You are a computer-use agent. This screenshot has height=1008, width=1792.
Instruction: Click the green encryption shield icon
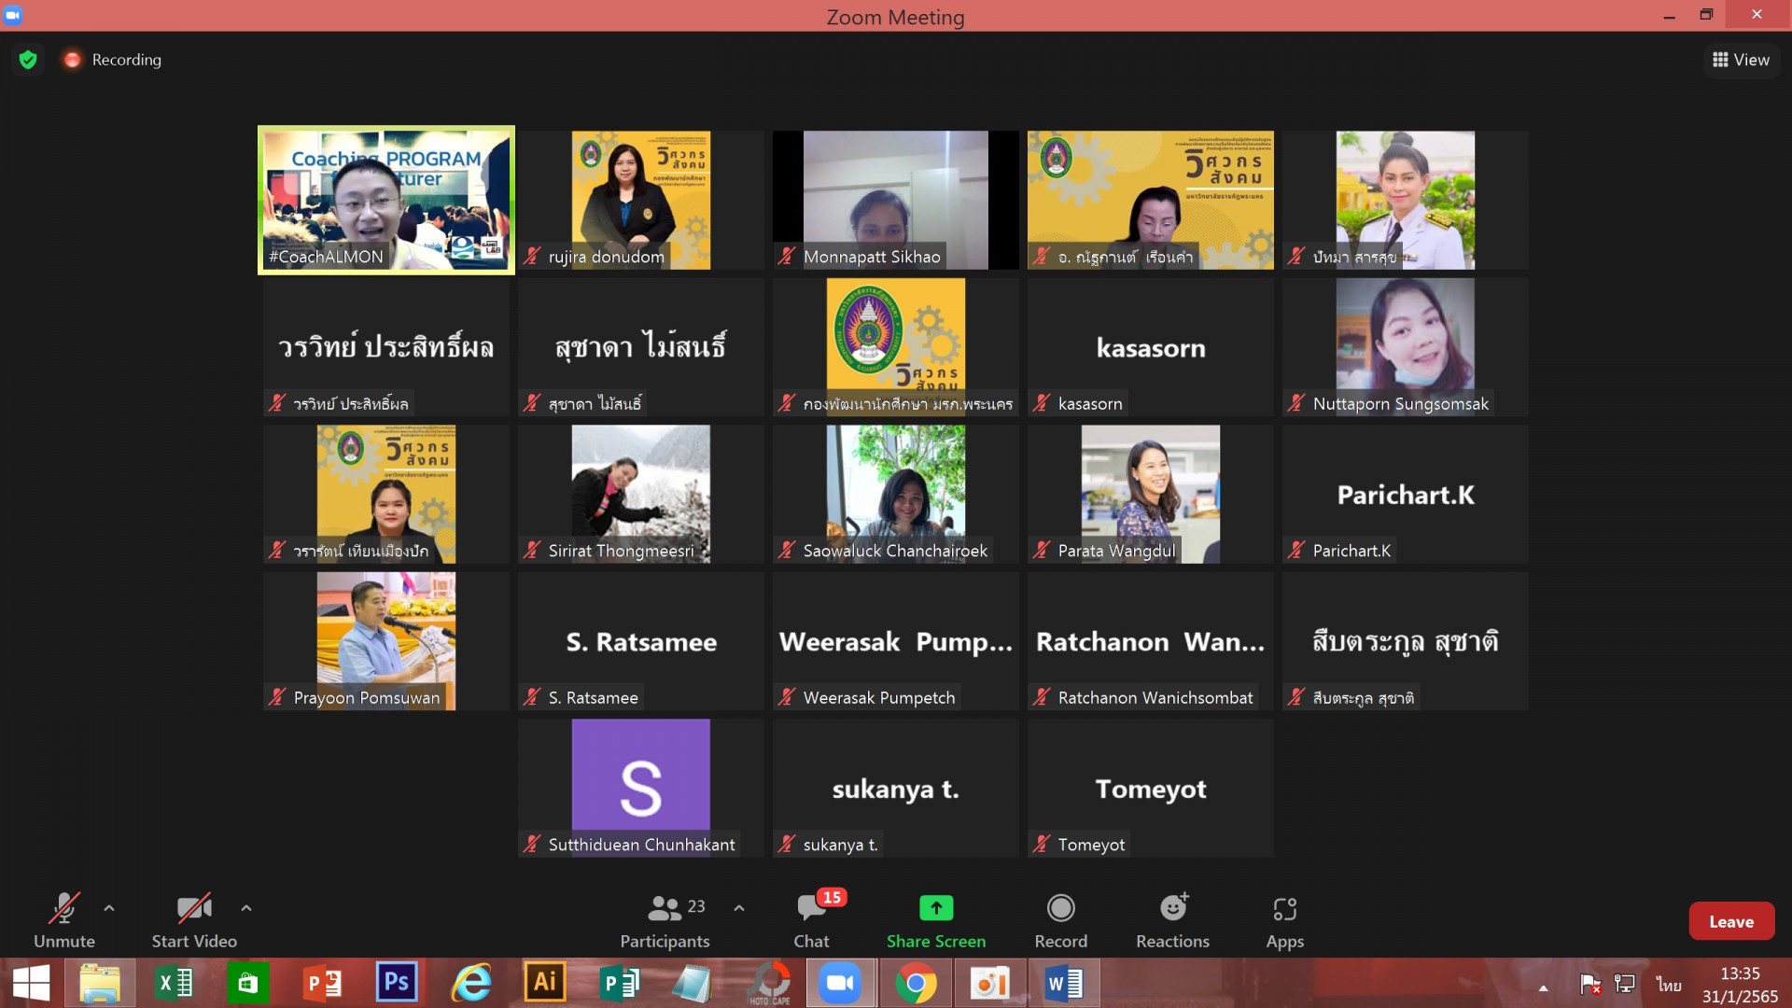[28, 60]
